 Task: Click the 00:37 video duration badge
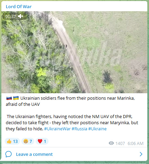(11, 17)
